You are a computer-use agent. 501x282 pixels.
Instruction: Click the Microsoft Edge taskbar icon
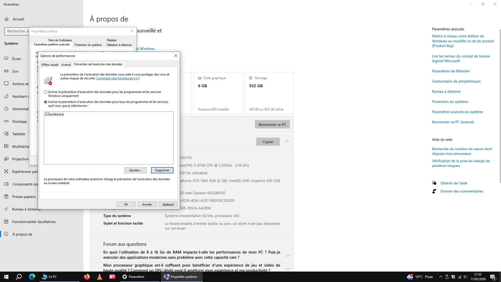pyautogui.click(x=32, y=277)
